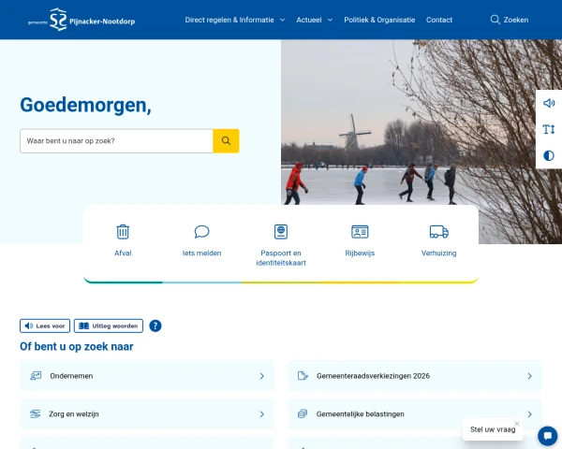The width and height of the screenshot is (562, 449).
Task: Expand the Direct regelen & Informatie chevron
Action: 283,20
